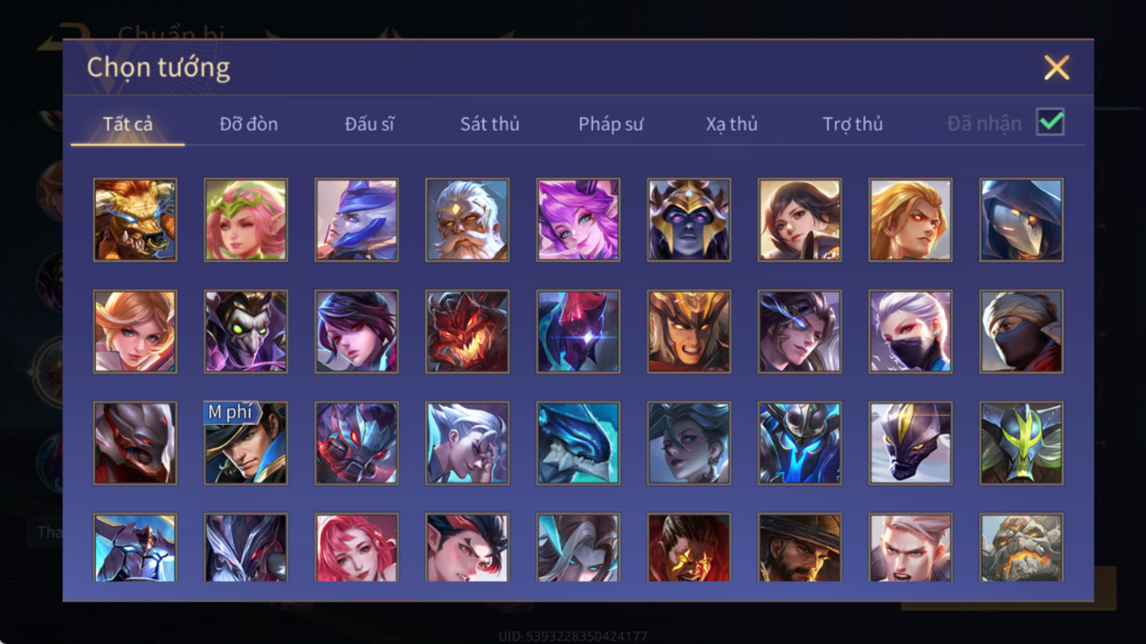
Task: Open the 'Sát thủ' tab
Action: tap(490, 124)
